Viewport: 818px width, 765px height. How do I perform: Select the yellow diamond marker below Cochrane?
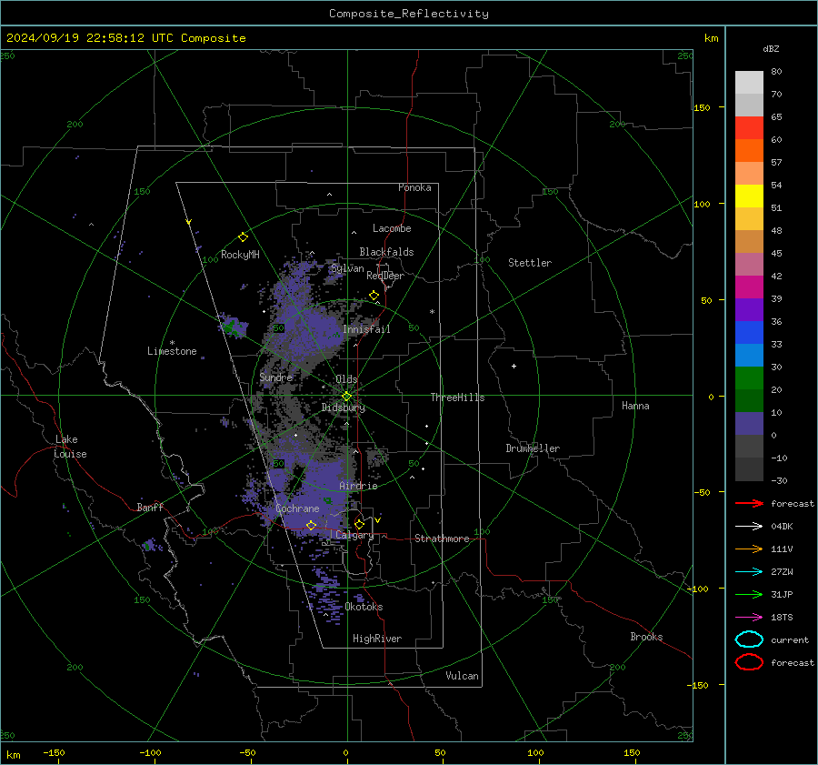click(x=311, y=526)
